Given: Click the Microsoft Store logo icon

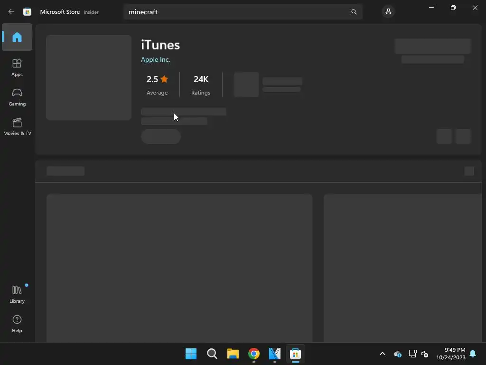Looking at the screenshot, I should [27, 12].
